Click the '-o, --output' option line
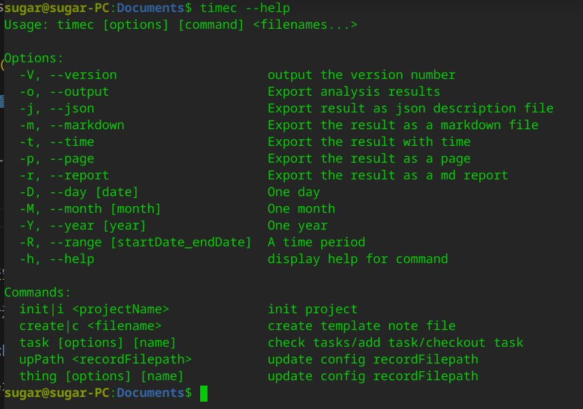The width and height of the screenshot is (583, 409). tap(64, 92)
